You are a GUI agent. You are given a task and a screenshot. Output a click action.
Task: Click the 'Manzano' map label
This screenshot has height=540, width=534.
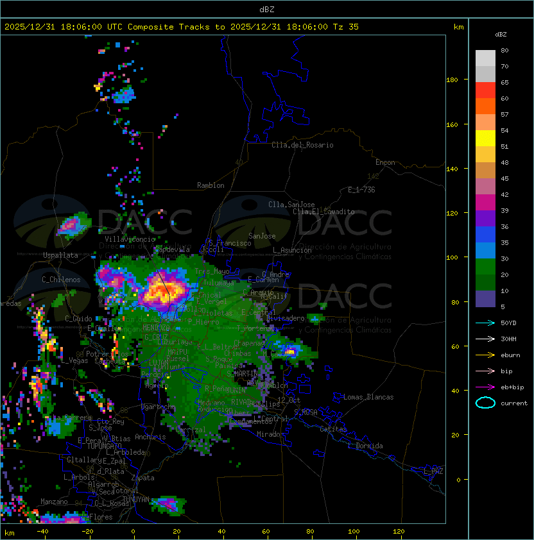click(54, 502)
